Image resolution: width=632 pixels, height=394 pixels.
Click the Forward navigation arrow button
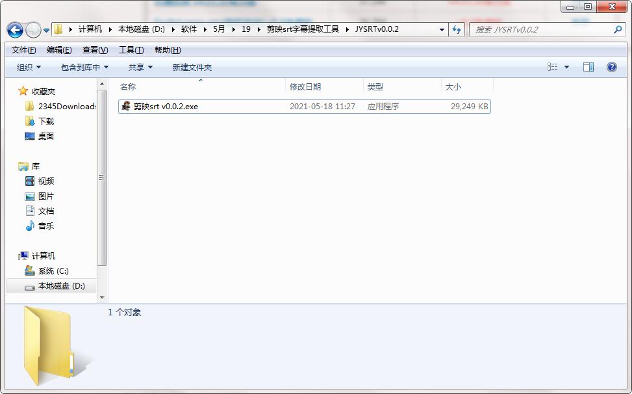(33, 30)
